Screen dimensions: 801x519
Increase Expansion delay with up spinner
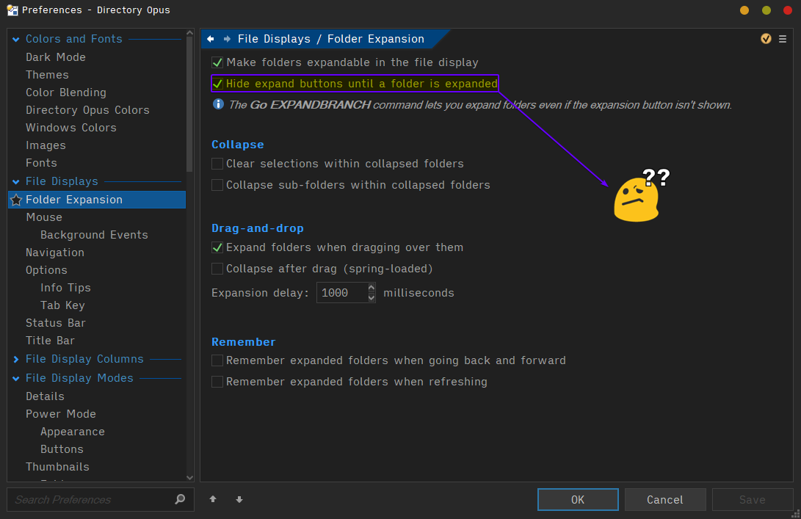(x=371, y=288)
